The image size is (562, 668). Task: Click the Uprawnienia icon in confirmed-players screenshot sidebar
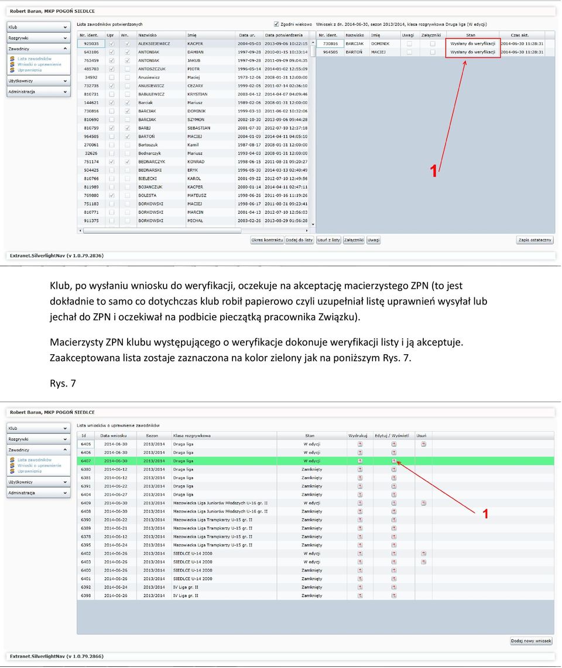12,70
